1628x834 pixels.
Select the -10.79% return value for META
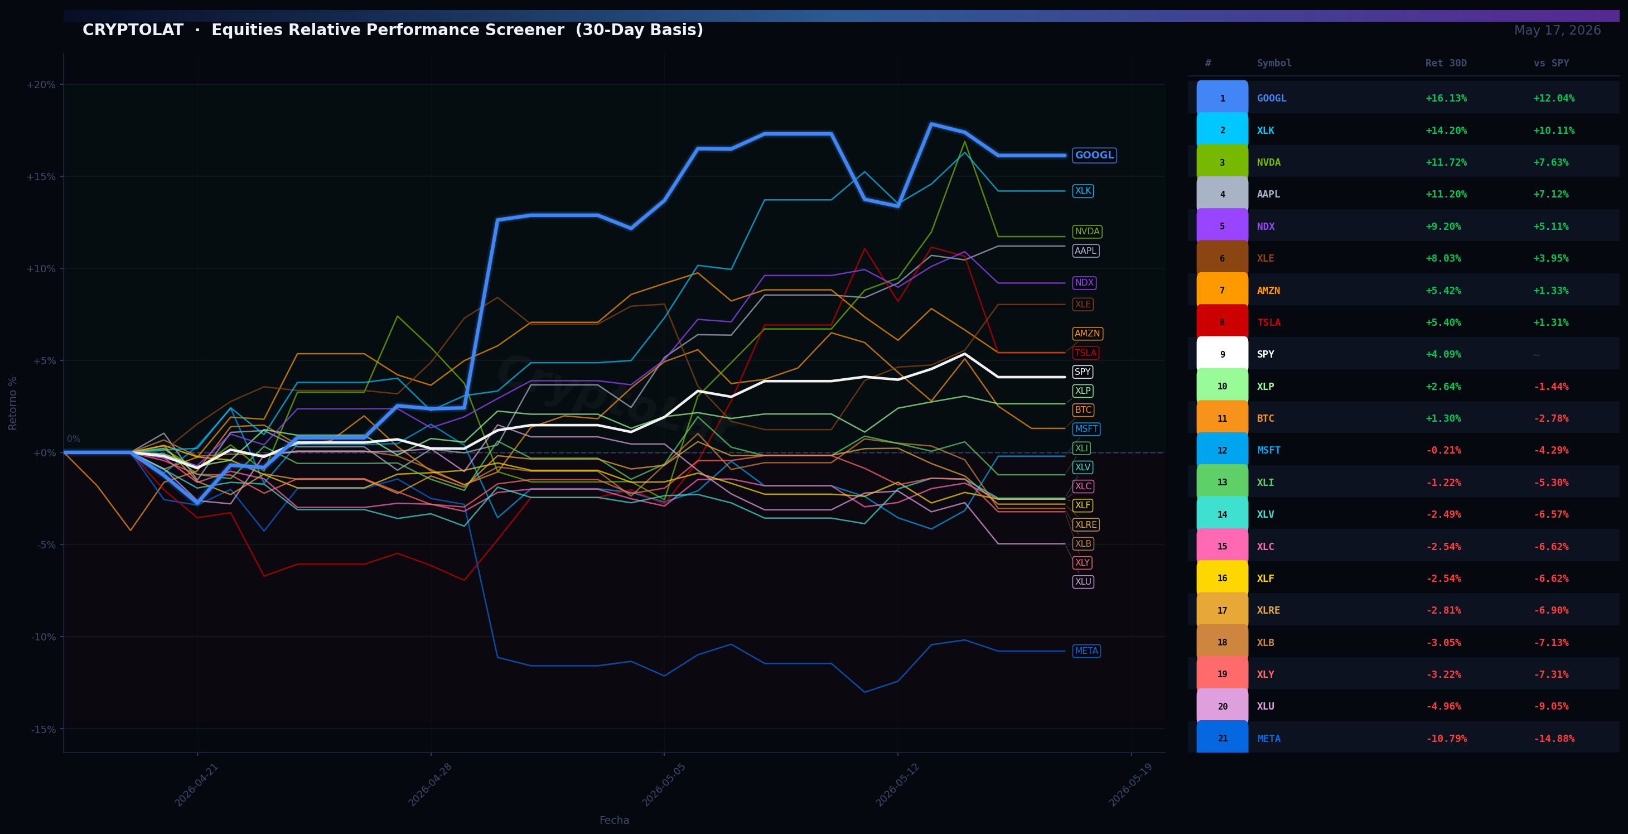pos(1446,738)
